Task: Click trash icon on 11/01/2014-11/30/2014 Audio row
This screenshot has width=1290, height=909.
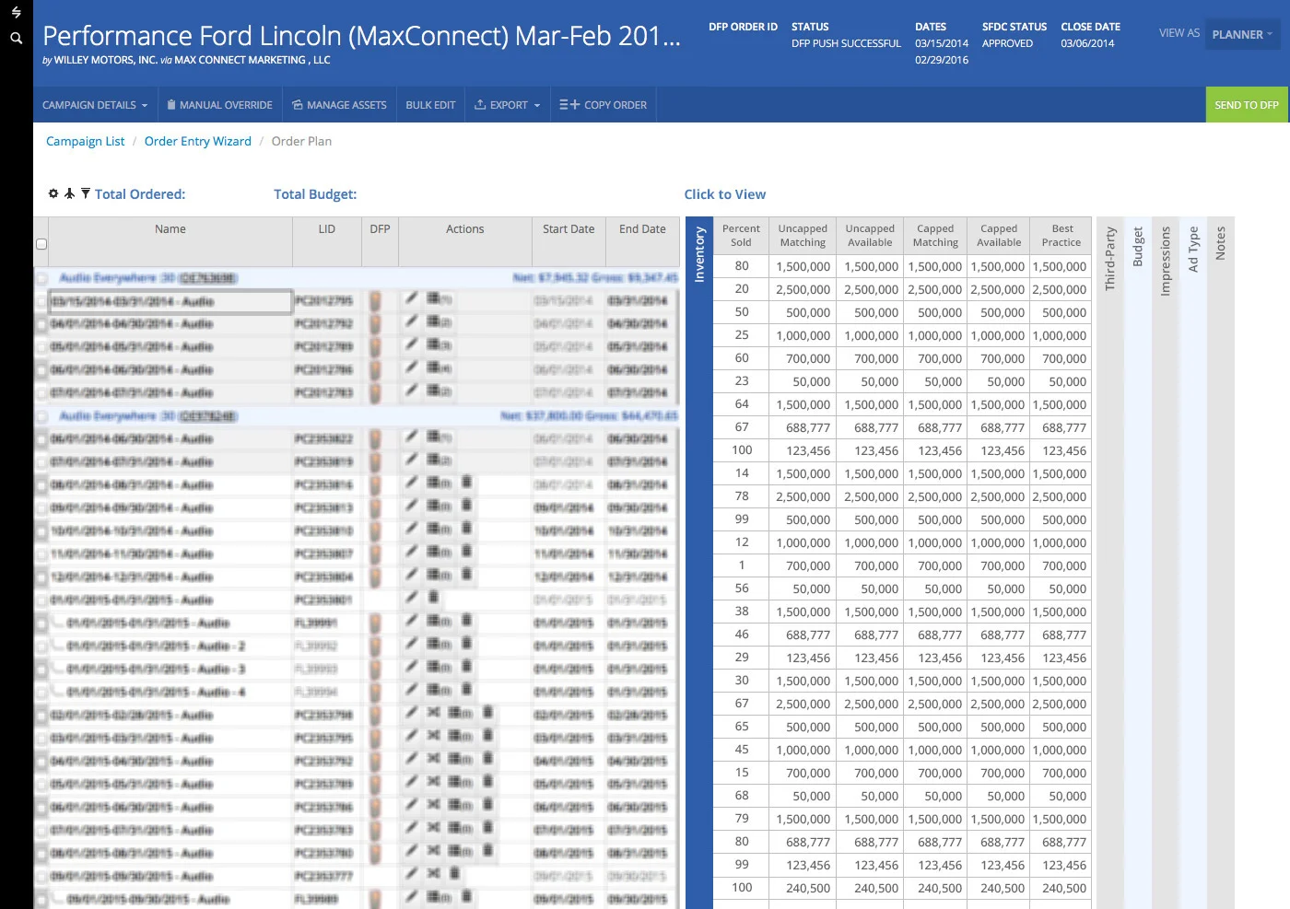Action: click(466, 551)
